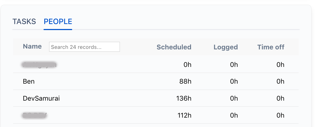Click the blurred name beside 112h
317x127 pixels.
click(35, 115)
